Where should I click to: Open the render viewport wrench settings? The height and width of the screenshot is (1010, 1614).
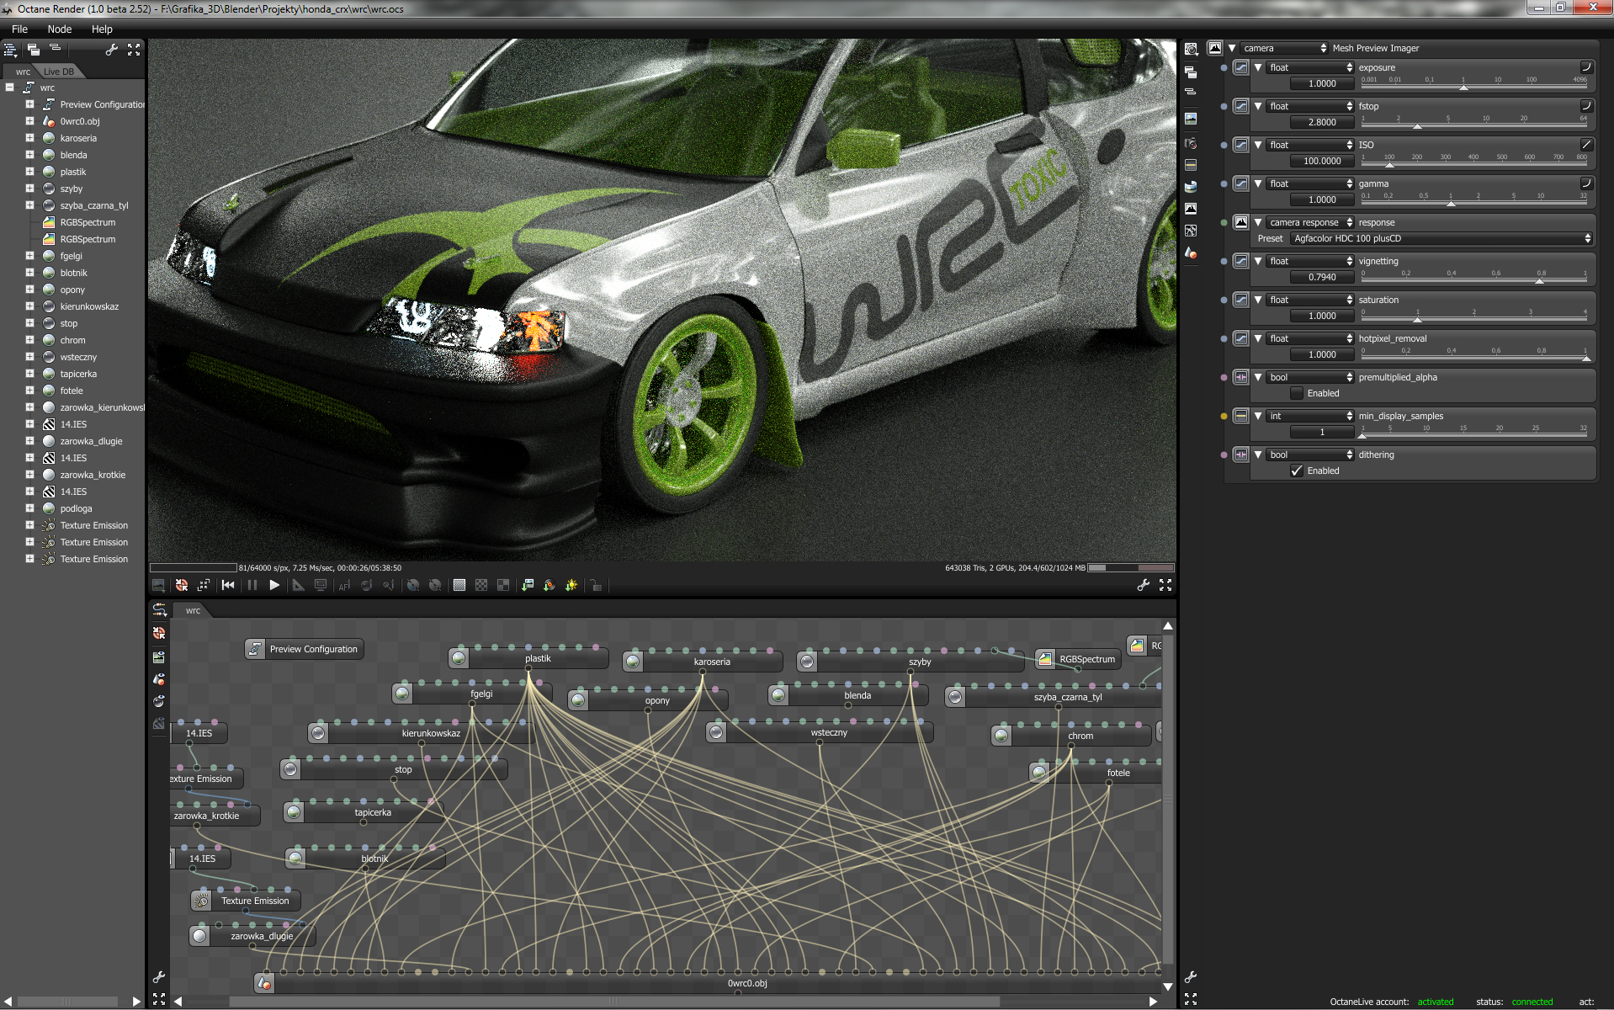[1143, 586]
